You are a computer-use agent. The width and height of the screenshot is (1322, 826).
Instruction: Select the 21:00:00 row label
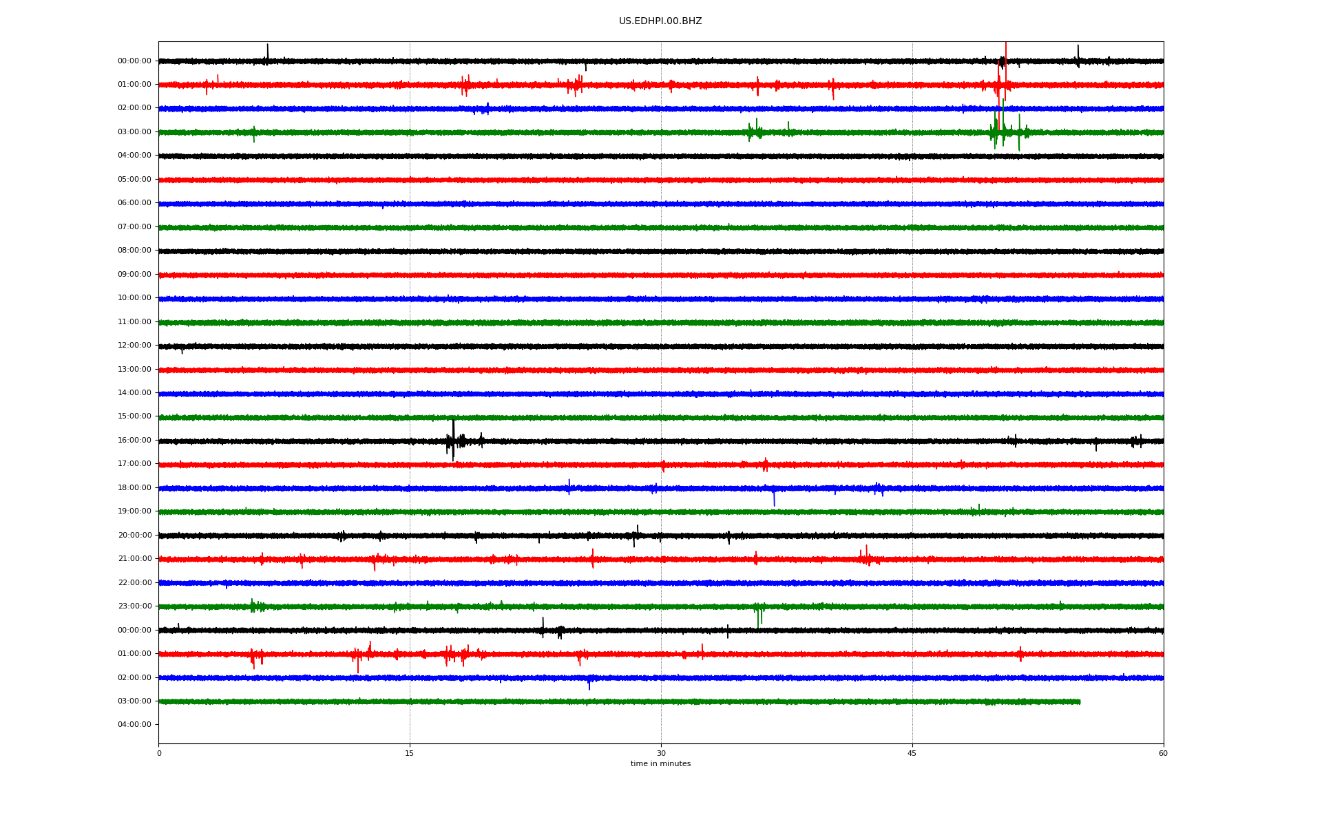click(x=134, y=558)
